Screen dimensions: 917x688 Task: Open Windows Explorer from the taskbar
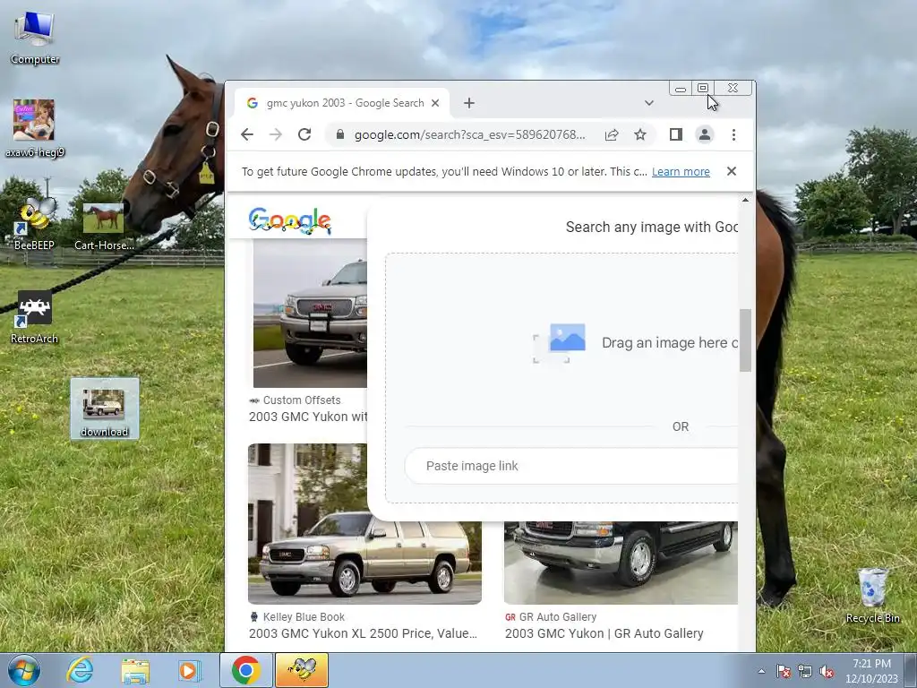coord(135,670)
